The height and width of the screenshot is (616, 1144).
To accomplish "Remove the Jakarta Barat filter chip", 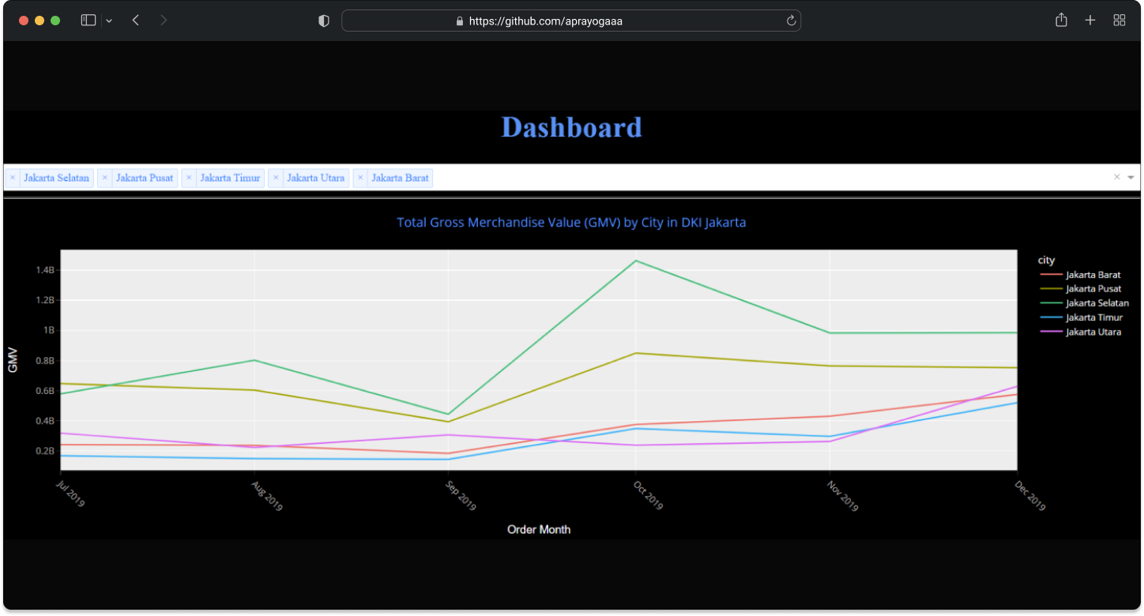I will click(x=360, y=178).
